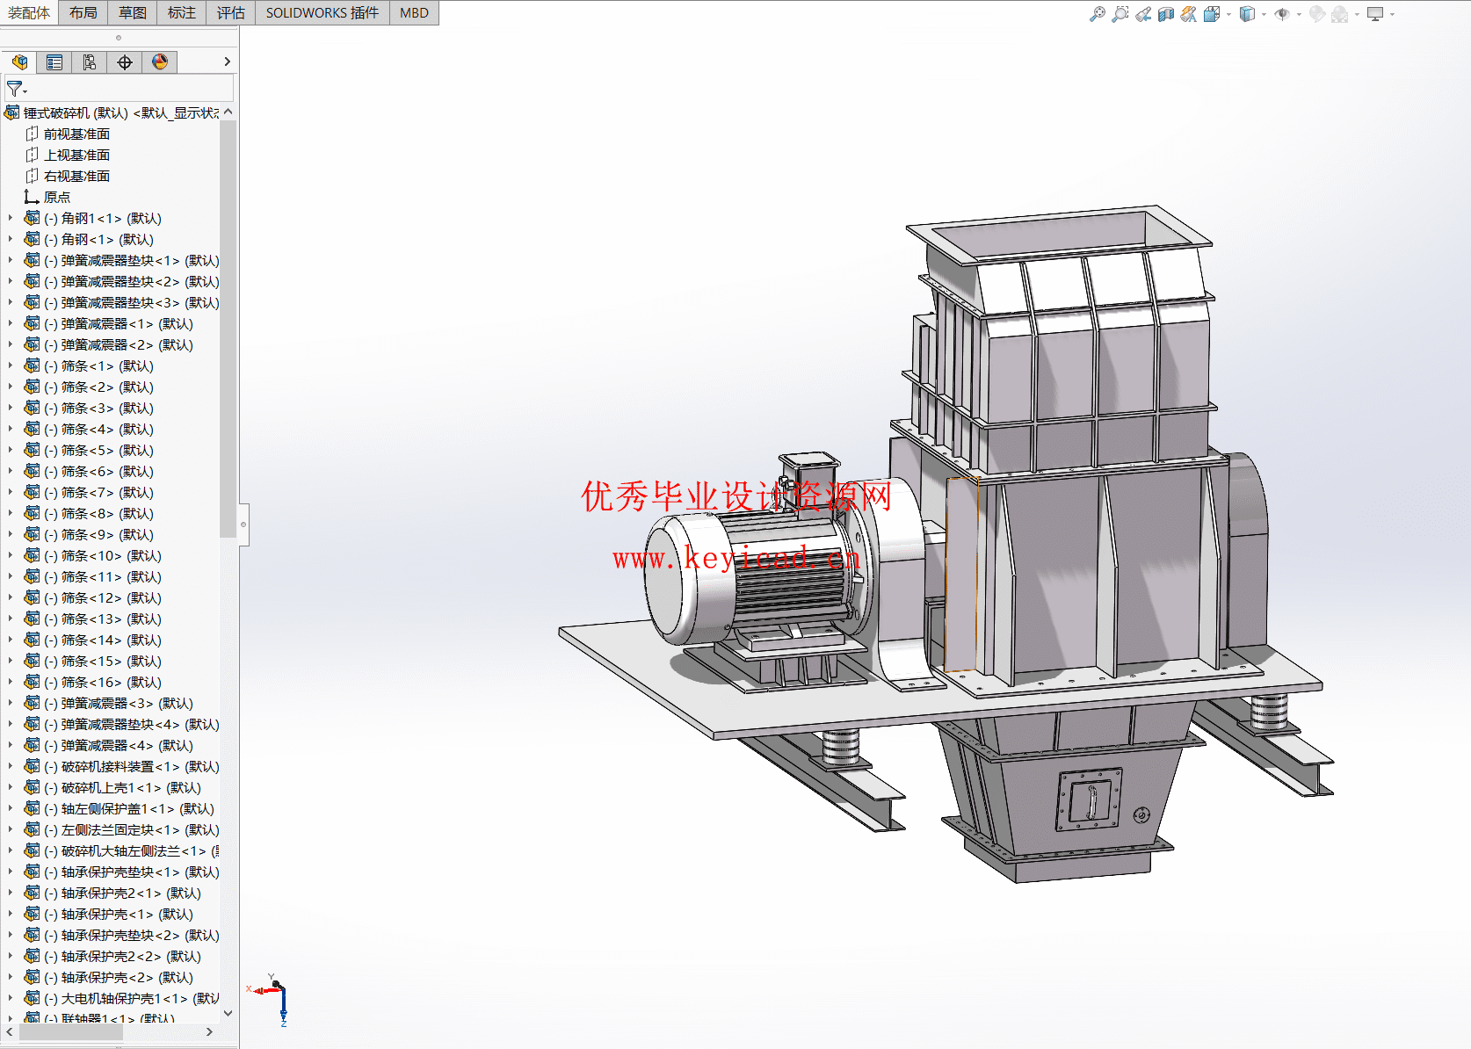The image size is (1471, 1049).
Task: Open the PropertyManager tab
Action: (54, 61)
